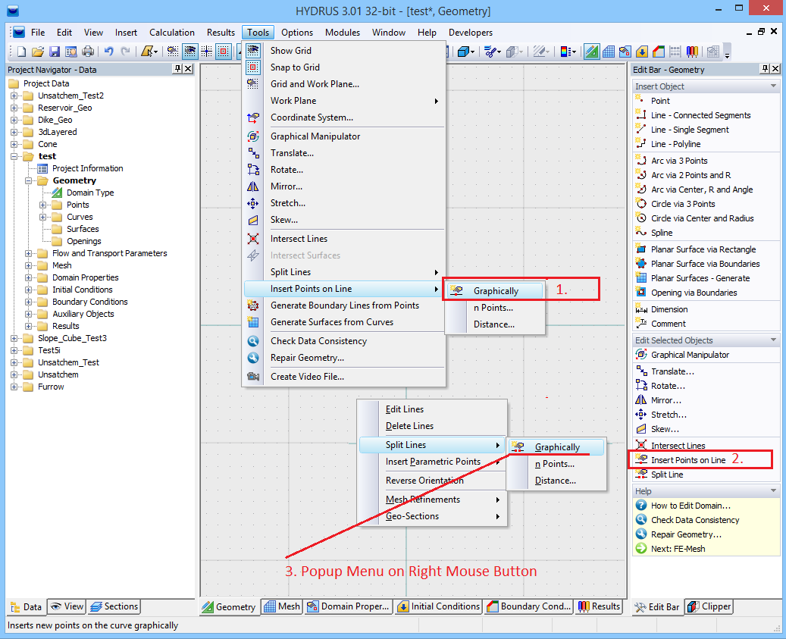Viewport: 786px width, 639px height.
Task: Click the Graphical Manipulator icon in Tools menu
Action: click(x=253, y=136)
